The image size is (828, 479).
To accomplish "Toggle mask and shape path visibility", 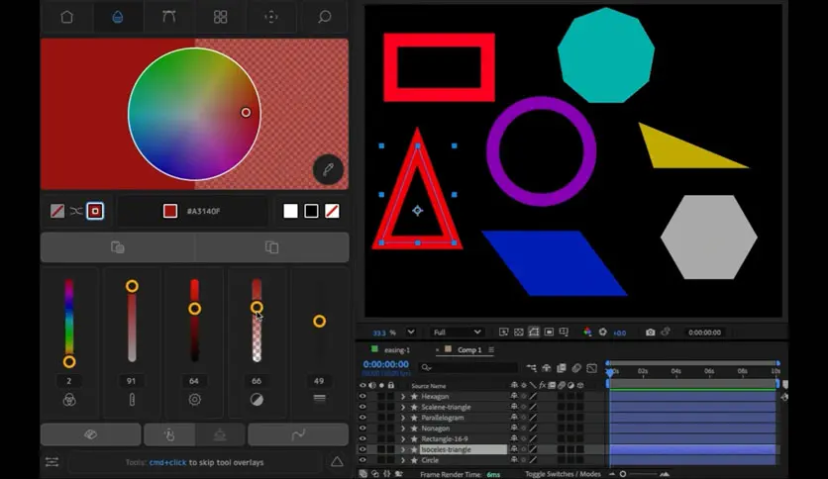I will tap(534, 332).
